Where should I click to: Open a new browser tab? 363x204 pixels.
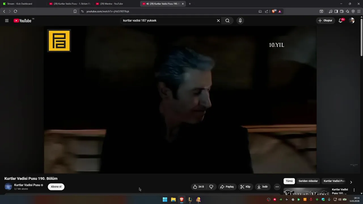[190, 4]
